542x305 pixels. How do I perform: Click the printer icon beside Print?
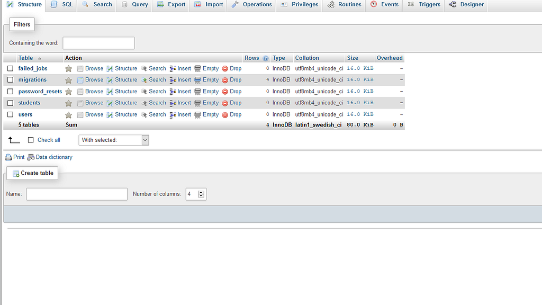[8, 157]
